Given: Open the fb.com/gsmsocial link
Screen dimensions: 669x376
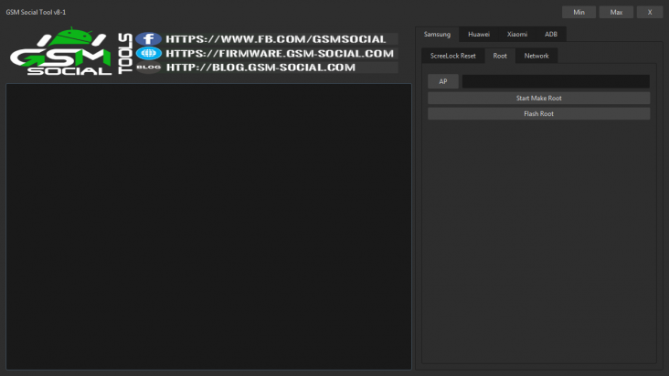Looking at the screenshot, I should (276, 39).
